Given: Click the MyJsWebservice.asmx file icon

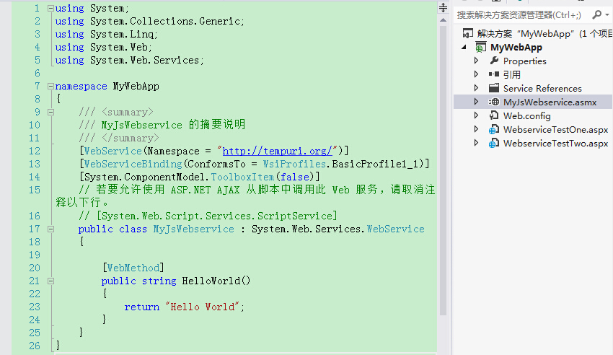Looking at the screenshot, I should [494, 102].
